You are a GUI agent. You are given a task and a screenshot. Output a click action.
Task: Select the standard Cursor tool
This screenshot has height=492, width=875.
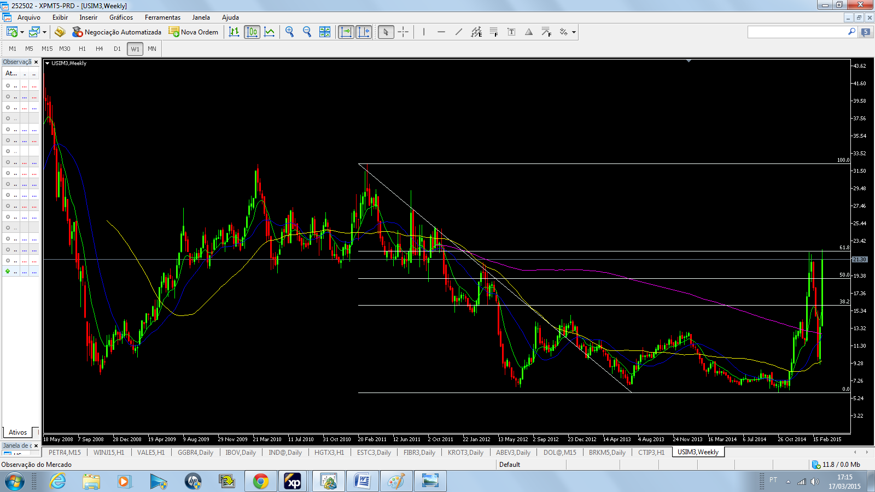click(386, 32)
